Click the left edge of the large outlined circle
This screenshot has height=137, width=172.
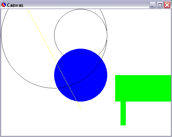point(1,35)
